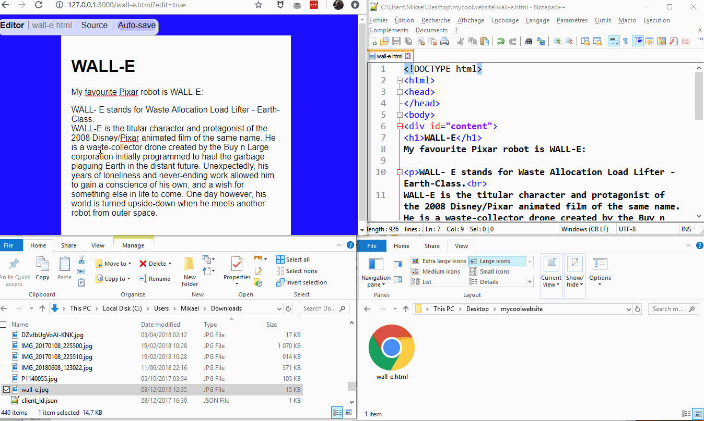
Task: Select wall-e.html Chrome file icon
Action: tap(392, 352)
